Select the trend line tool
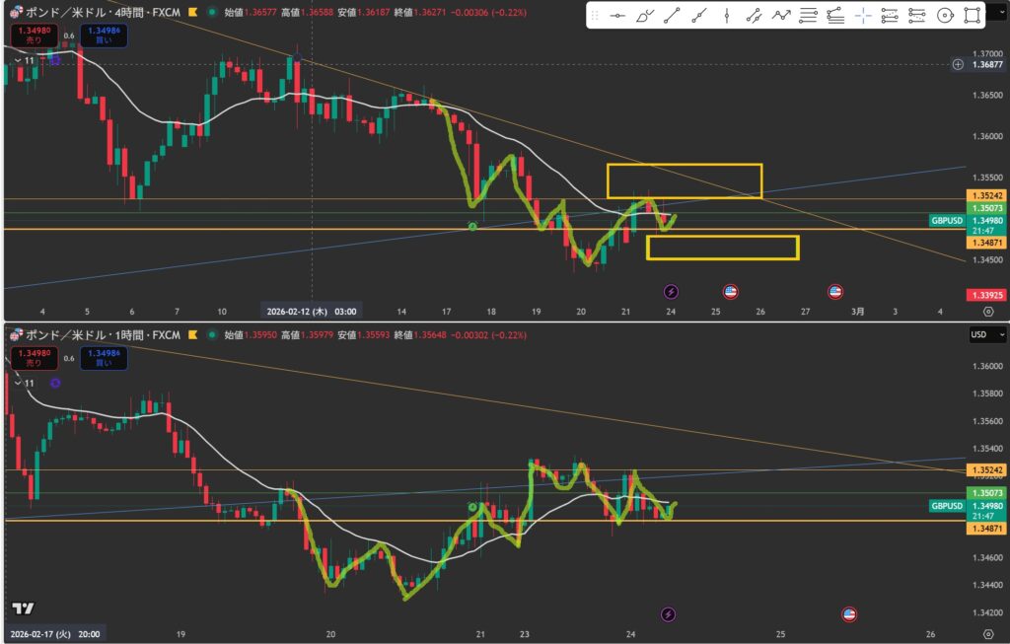The height and width of the screenshot is (644, 1010). pyautogui.click(x=672, y=16)
